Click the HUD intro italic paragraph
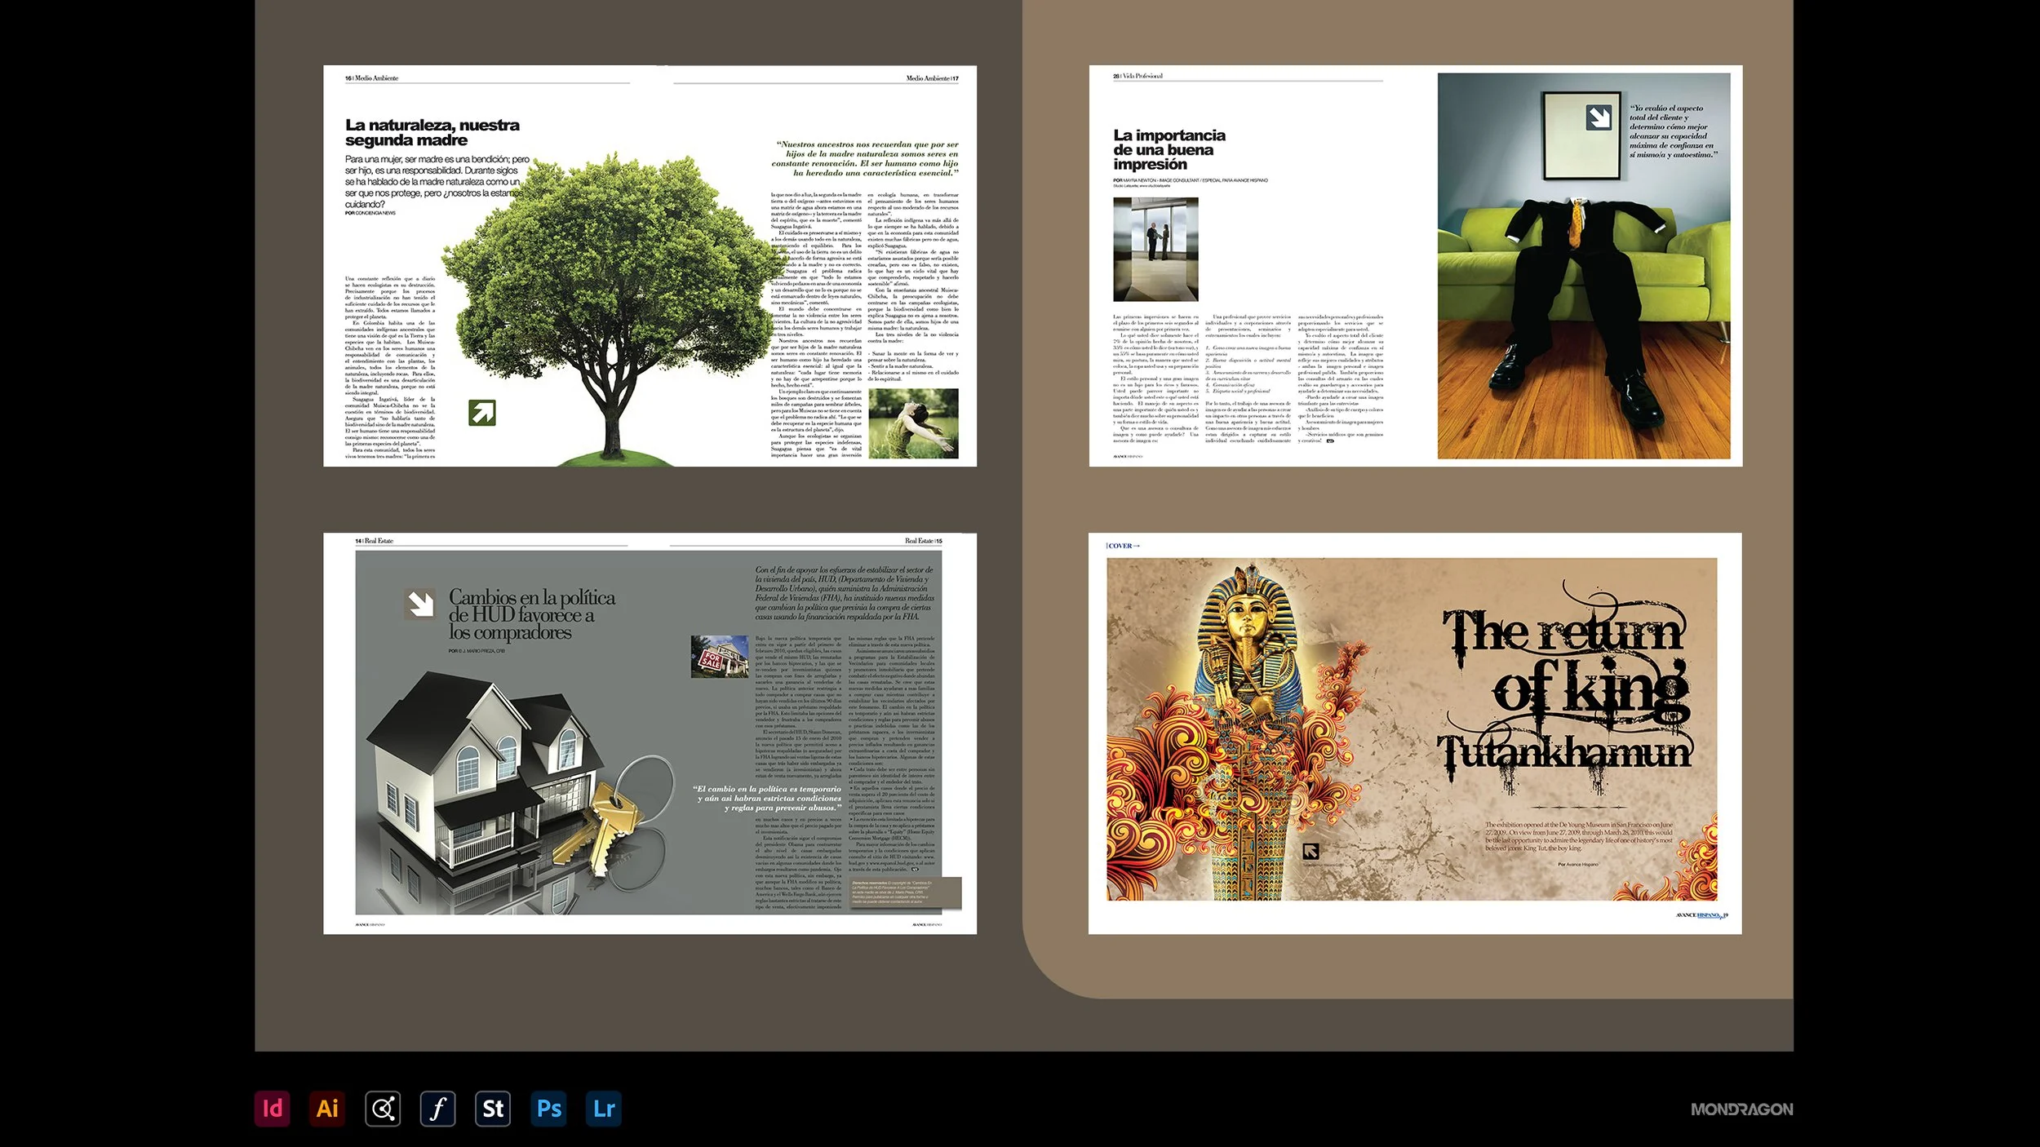 [x=844, y=593]
